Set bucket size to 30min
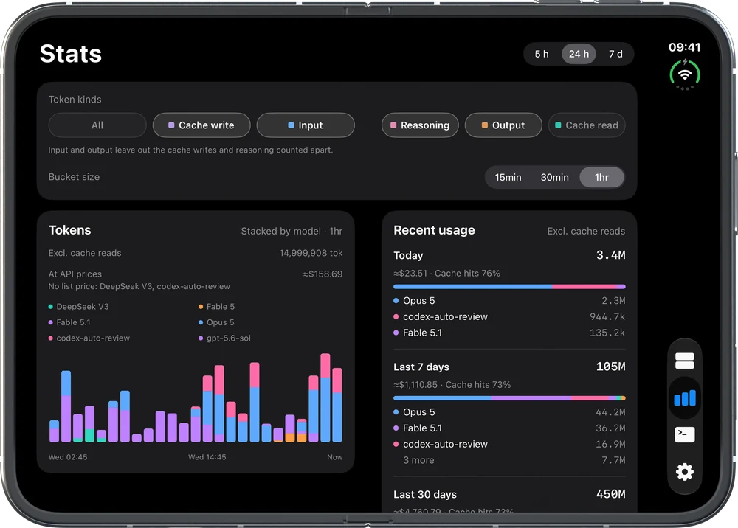 [x=554, y=177]
